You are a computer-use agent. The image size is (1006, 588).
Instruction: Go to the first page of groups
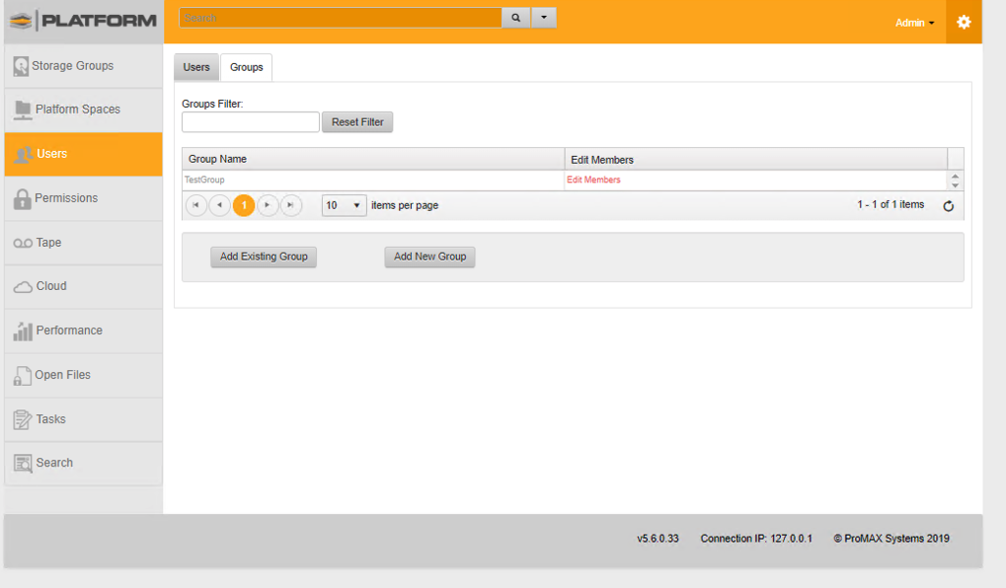pos(195,205)
